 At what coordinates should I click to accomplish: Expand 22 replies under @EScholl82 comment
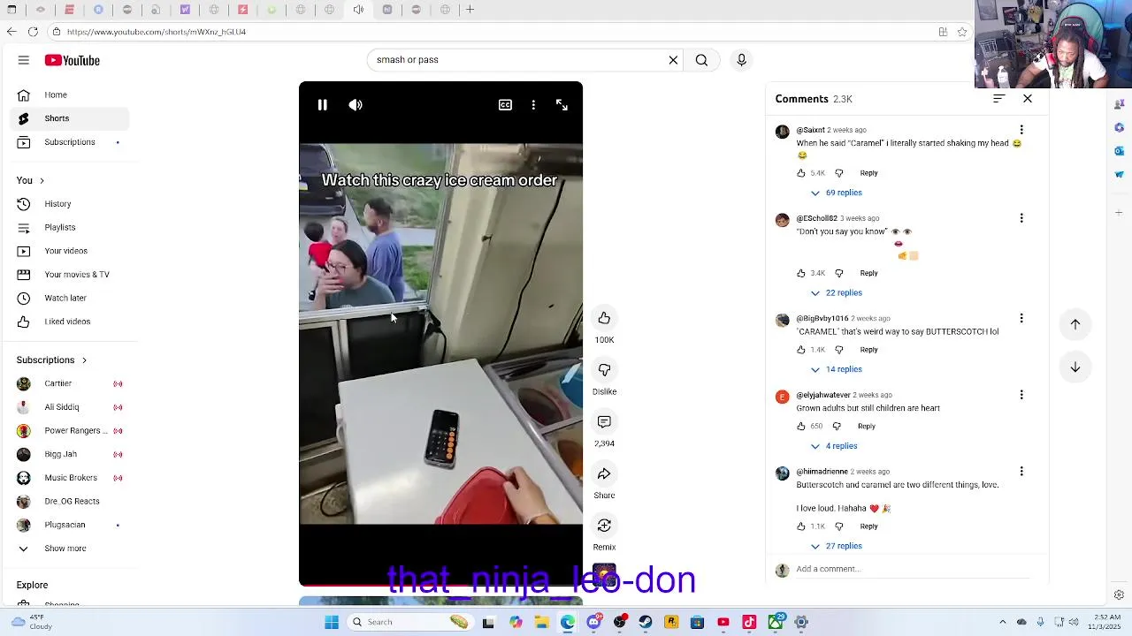click(836, 292)
